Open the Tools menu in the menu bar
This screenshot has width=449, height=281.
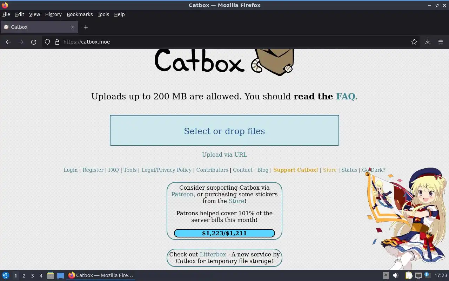pos(103,14)
